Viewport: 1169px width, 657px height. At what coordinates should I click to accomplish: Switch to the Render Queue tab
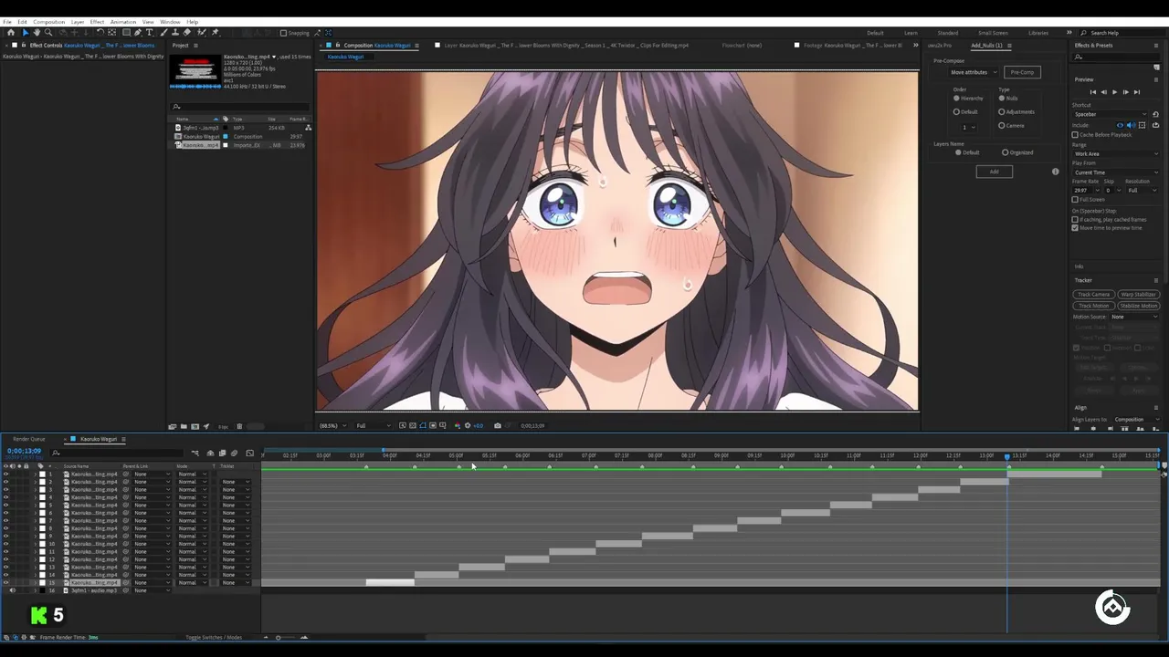click(x=28, y=439)
